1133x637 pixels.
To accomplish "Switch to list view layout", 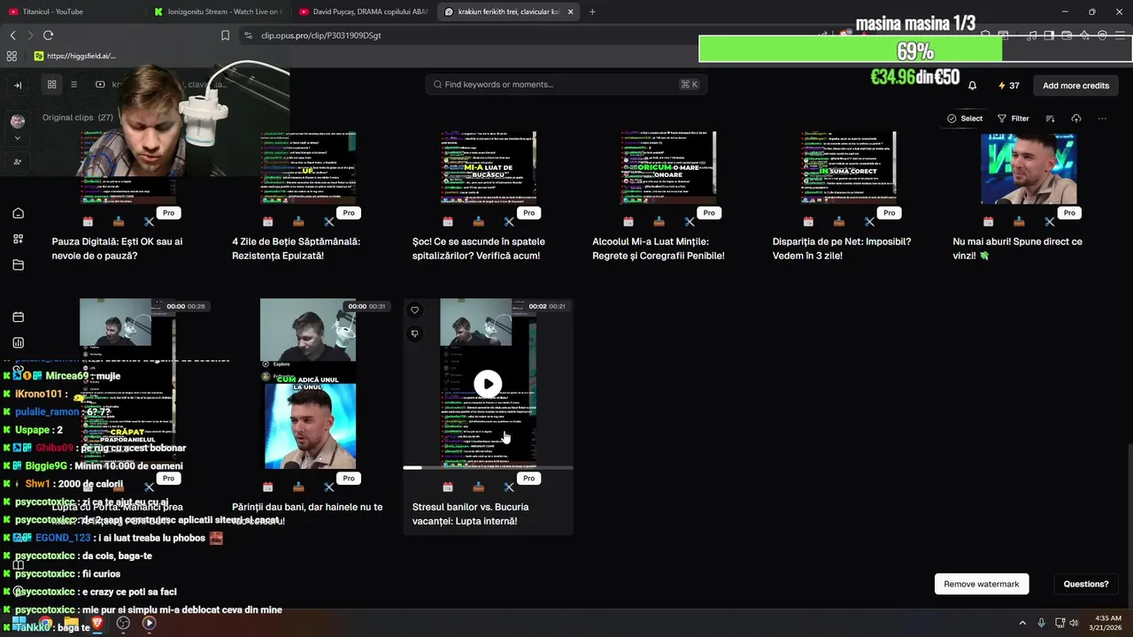I will (x=74, y=84).
